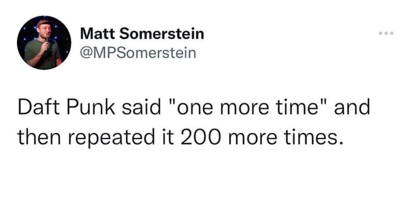Click the performer's cap in the avatar

[43, 23]
